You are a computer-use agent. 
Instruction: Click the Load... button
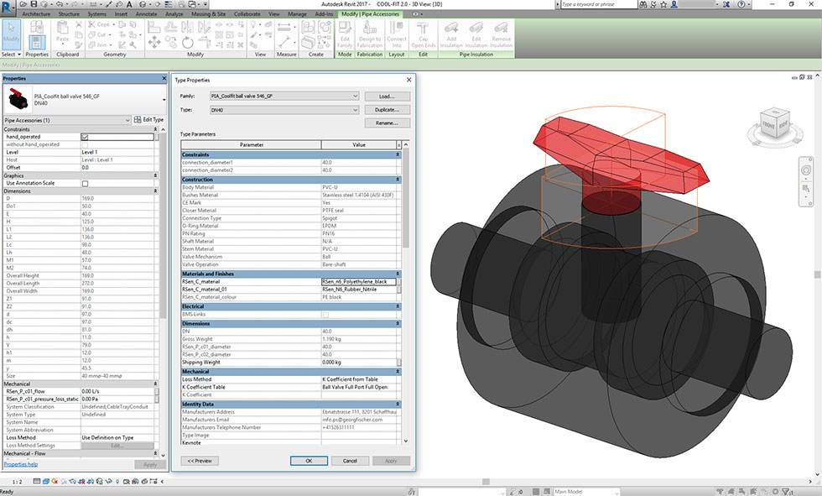pos(387,97)
